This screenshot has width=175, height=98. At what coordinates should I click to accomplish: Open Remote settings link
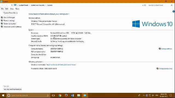pos(9,21)
